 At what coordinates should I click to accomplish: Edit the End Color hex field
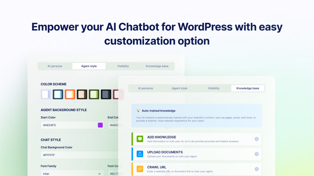coord(113,125)
